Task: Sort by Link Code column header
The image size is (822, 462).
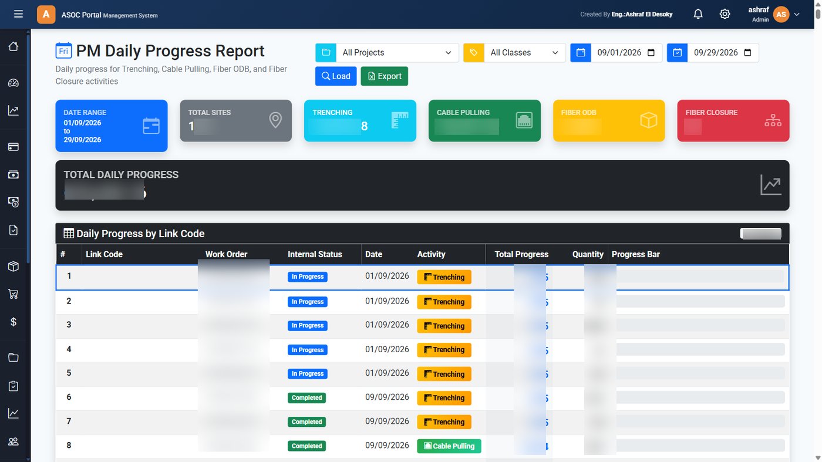Action: [x=104, y=254]
